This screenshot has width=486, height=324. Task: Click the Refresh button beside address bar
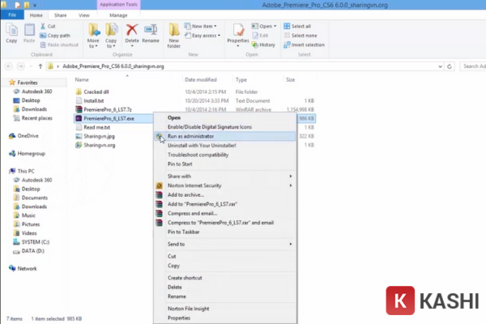pyautogui.click(x=450, y=66)
